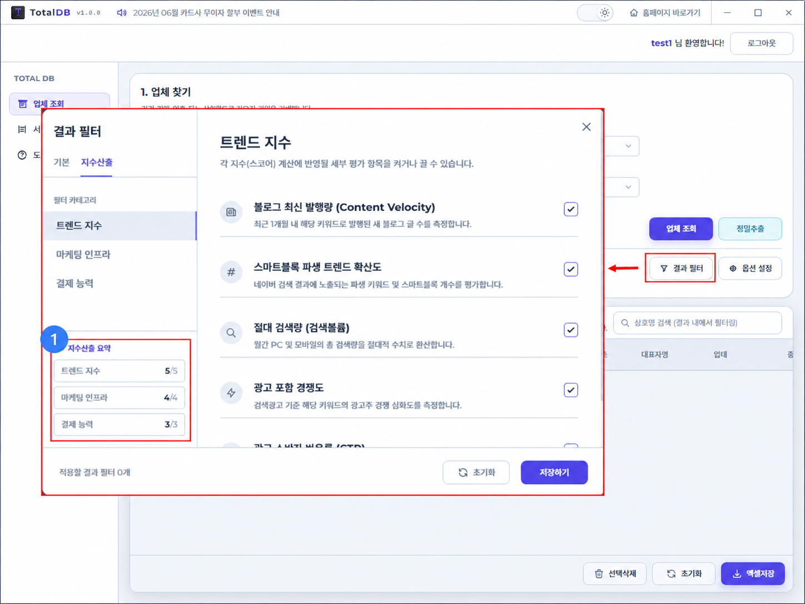Open the 결과 필터 button
Viewport: 805px width, 604px height.
[x=681, y=268]
